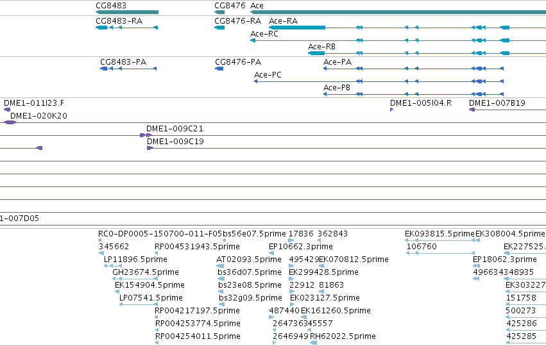Select EST 425286
This screenshot has height=346, width=546.
point(522,324)
